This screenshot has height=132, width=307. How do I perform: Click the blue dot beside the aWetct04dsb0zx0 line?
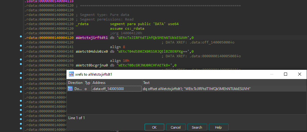[21, 52]
